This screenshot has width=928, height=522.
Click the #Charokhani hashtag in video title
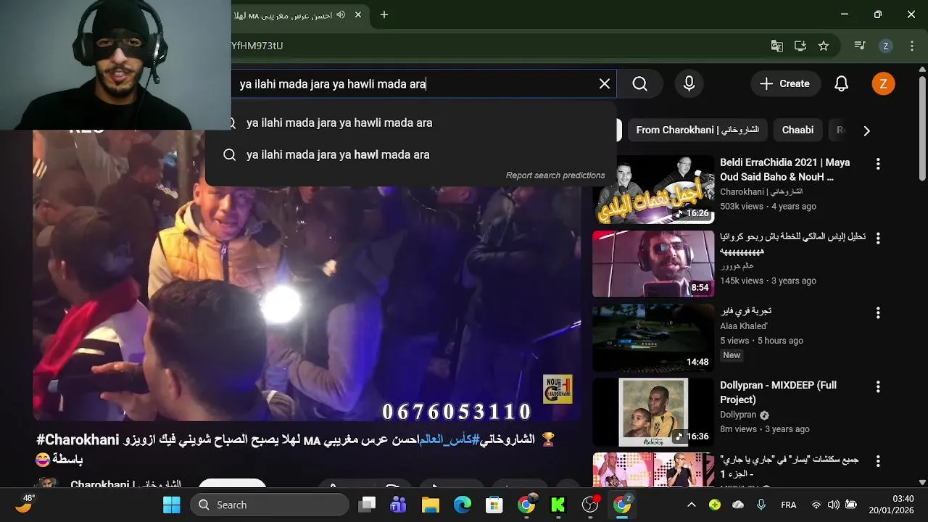pyautogui.click(x=78, y=440)
